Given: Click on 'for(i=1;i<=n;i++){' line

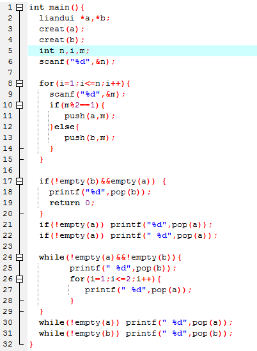Looking at the screenshot, I should tap(84, 84).
